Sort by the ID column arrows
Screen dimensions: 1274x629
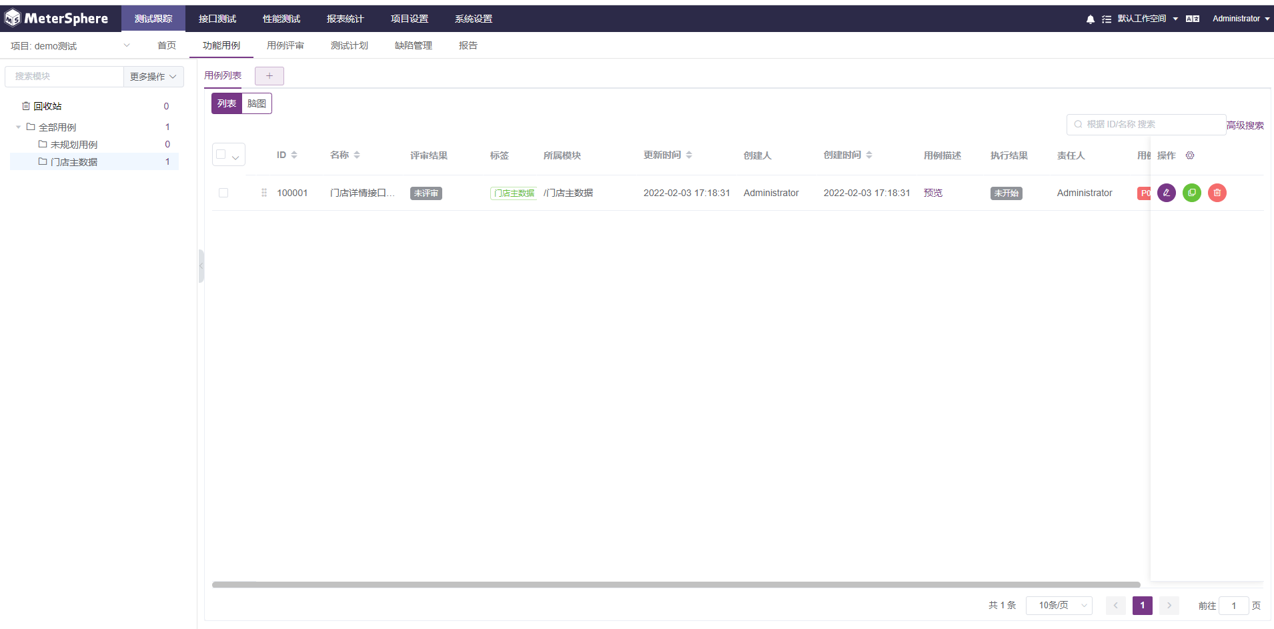tap(294, 155)
